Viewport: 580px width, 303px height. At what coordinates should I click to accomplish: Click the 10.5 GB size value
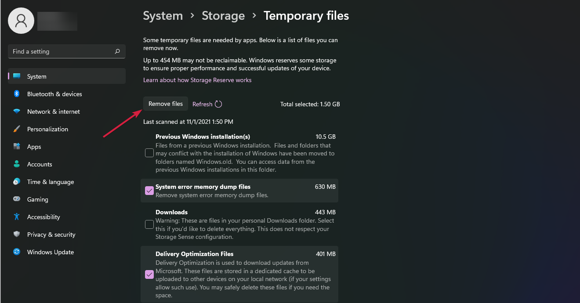(326, 137)
